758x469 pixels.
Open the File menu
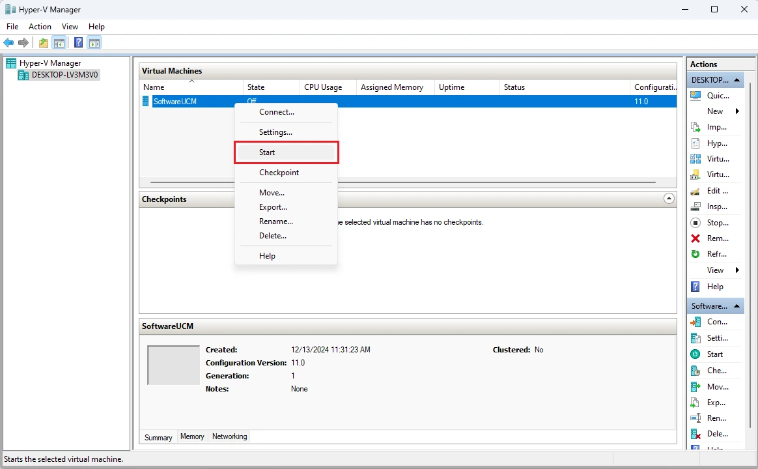pyautogui.click(x=12, y=27)
